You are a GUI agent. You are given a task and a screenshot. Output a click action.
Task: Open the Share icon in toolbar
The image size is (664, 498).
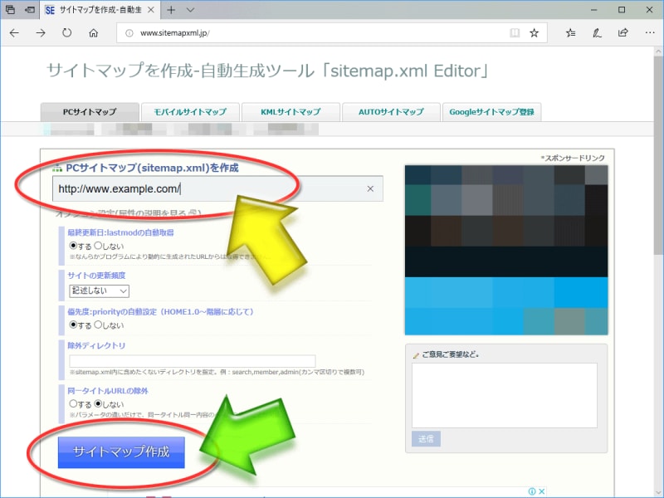coord(622,33)
